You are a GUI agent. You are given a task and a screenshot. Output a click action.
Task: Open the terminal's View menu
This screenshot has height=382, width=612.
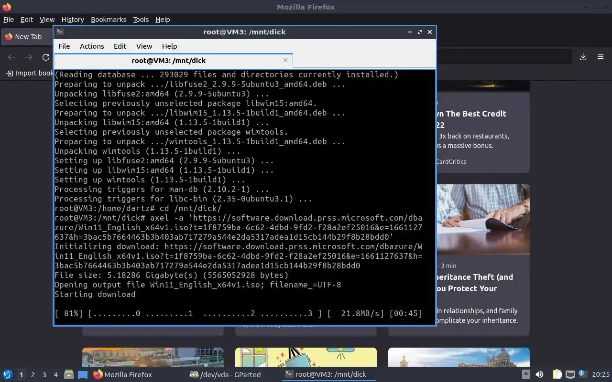tap(144, 46)
